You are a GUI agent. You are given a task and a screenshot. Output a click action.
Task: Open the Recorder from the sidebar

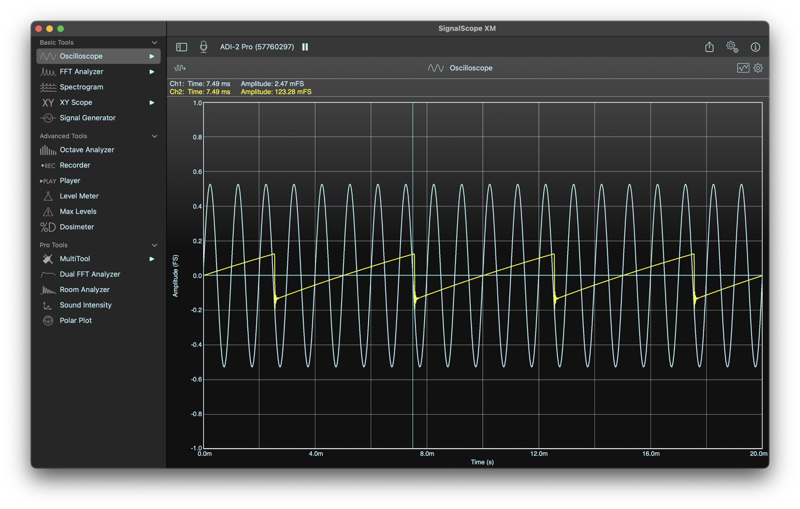coord(76,165)
